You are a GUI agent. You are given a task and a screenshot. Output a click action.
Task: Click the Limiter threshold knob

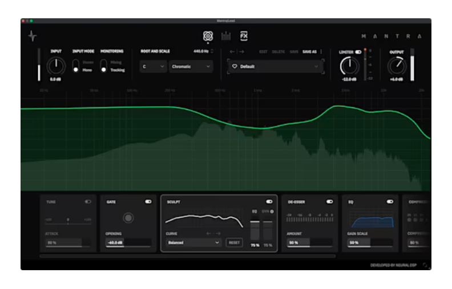(x=349, y=66)
